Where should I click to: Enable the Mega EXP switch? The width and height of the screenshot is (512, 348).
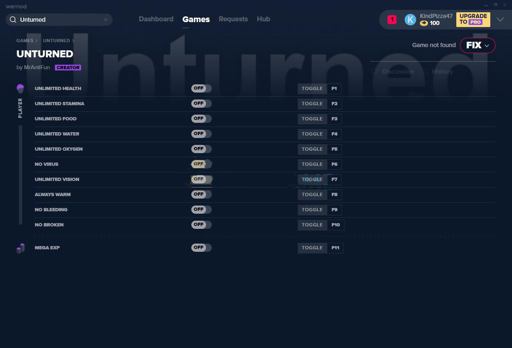(x=201, y=247)
